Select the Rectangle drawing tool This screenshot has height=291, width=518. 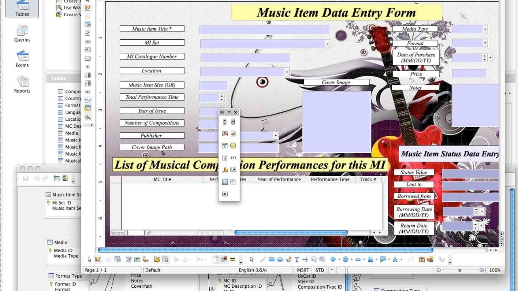point(272,259)
